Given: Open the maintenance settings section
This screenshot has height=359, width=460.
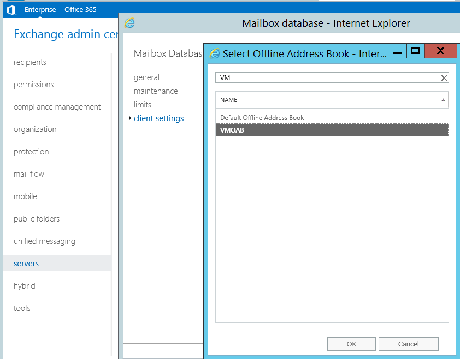Looking at the screenshot, I should [x=156, y=91].
